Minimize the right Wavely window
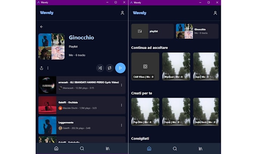The image size is (257, 154). tap(200, 3)
